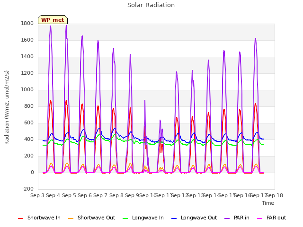
Task: Click the Sep 6 x-axis label
Action: click(x=85, y=195)
